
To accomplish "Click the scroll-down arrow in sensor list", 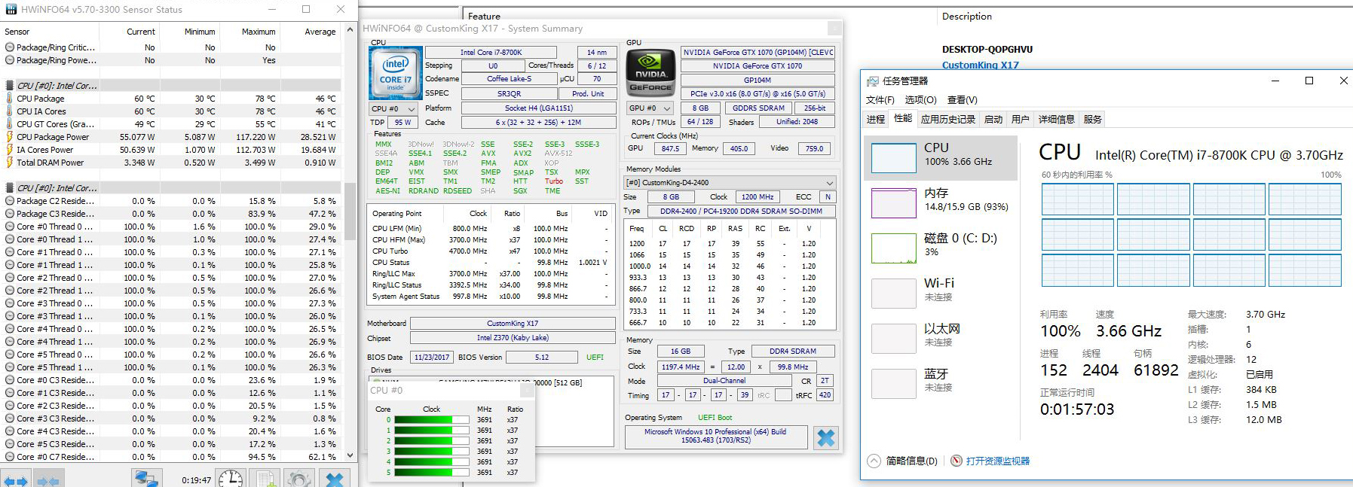I will click(x=350, y=455).
